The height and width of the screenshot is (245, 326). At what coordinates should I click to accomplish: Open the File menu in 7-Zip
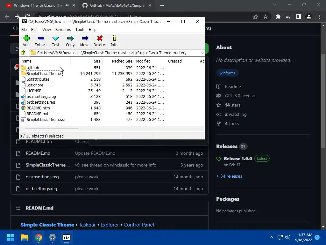point(24,30)
